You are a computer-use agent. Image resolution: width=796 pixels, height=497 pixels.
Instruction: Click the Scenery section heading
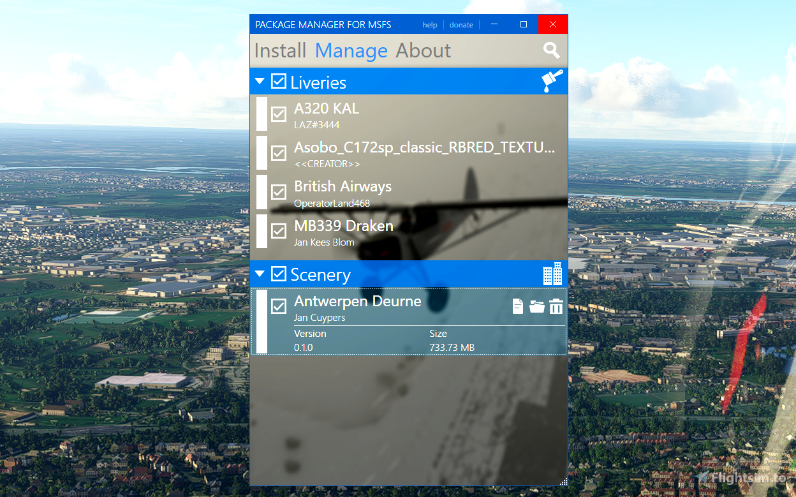click(x=321, y=275)
